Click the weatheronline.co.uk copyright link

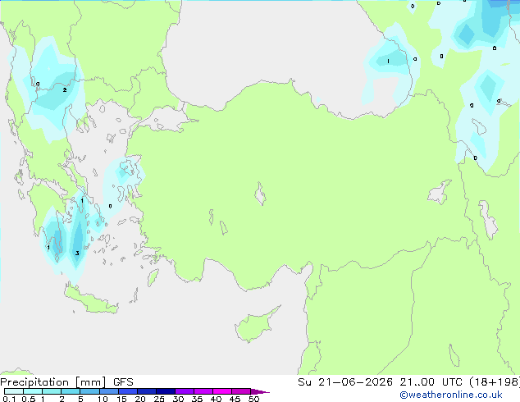(451, 395)
